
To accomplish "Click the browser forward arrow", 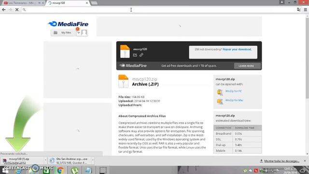I will 10,10.
